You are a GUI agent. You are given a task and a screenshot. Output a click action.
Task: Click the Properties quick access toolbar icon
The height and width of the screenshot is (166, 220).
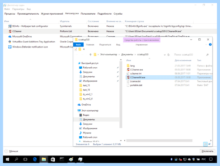76,49
